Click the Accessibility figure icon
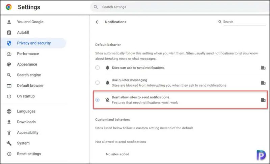Viewport: 270px width, 164px height. 9,133
